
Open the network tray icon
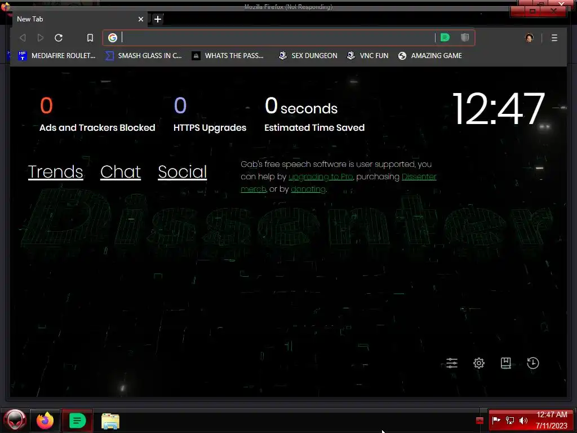tap(509, 420)
